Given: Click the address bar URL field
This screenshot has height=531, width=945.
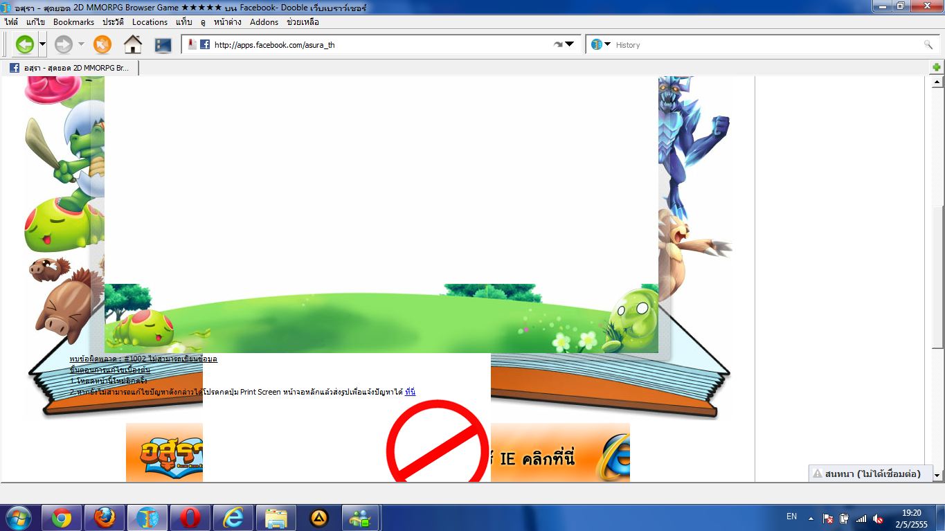Looking at the screenshot, I should pyautogui.click(x=381, y=44).
